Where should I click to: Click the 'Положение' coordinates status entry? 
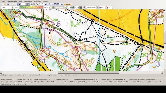point(13,84)
